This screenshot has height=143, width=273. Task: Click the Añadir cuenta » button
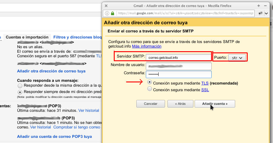coord(215,104)
